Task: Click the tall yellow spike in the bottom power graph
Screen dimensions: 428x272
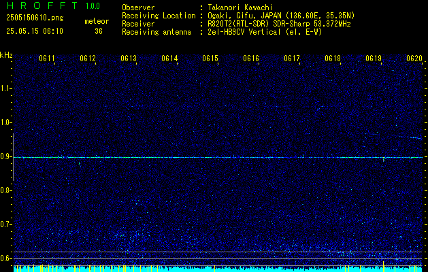Action: click(x=384, y=267)
